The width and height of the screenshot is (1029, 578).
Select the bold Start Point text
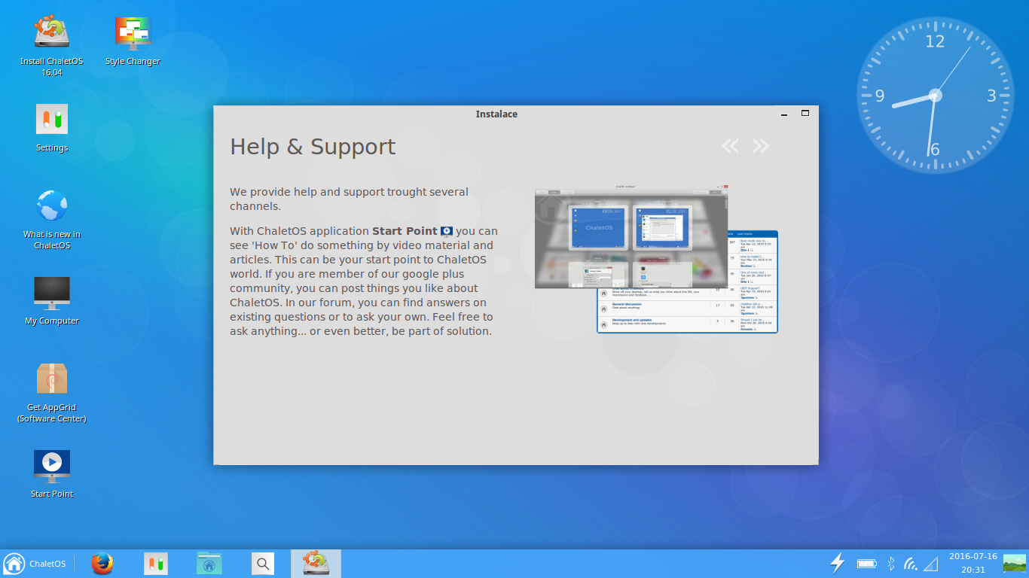[x=405, y=231]
